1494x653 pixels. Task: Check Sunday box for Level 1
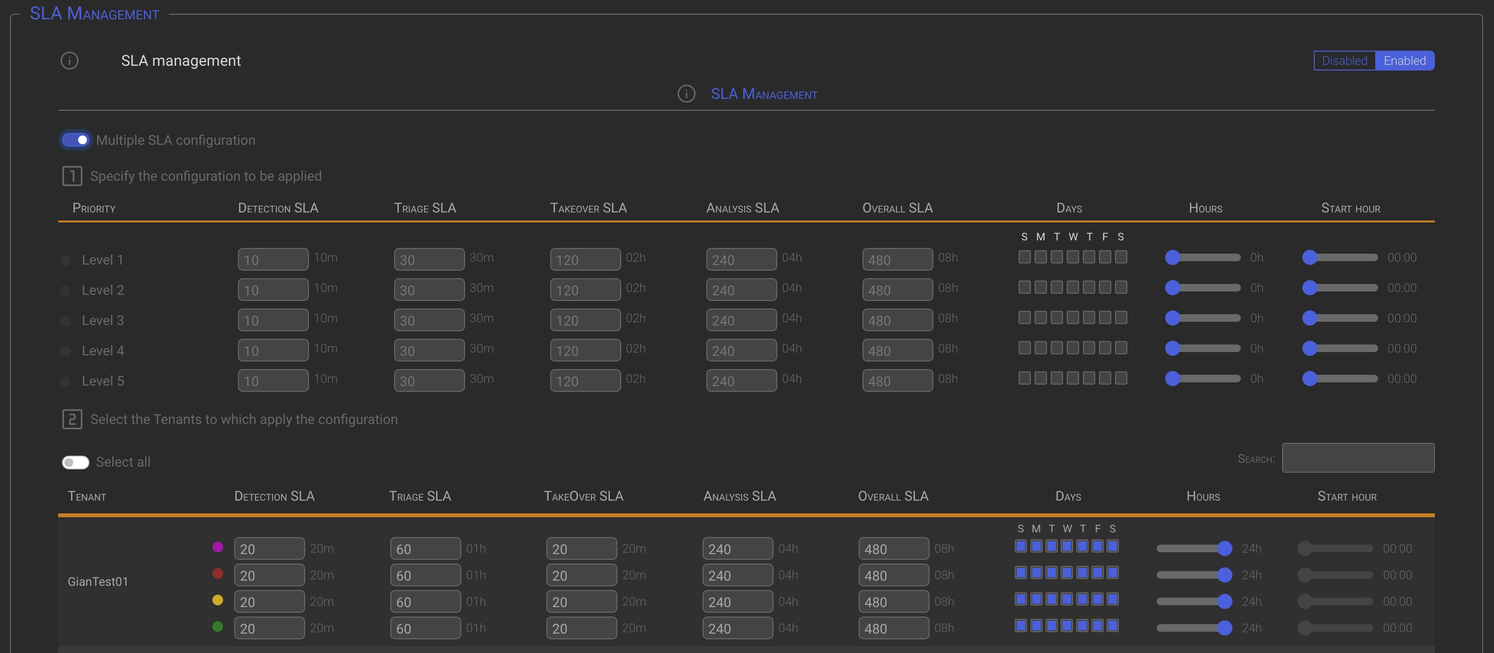[x=1024, y=257]
